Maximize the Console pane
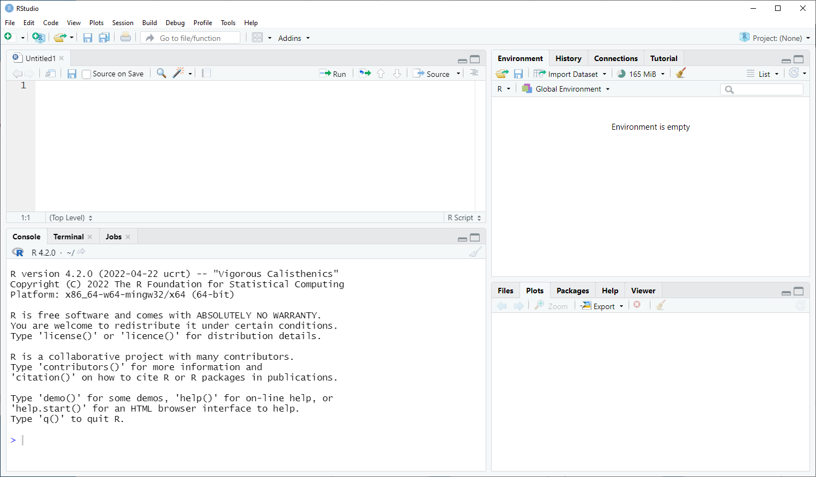 [x=475, y=238]
